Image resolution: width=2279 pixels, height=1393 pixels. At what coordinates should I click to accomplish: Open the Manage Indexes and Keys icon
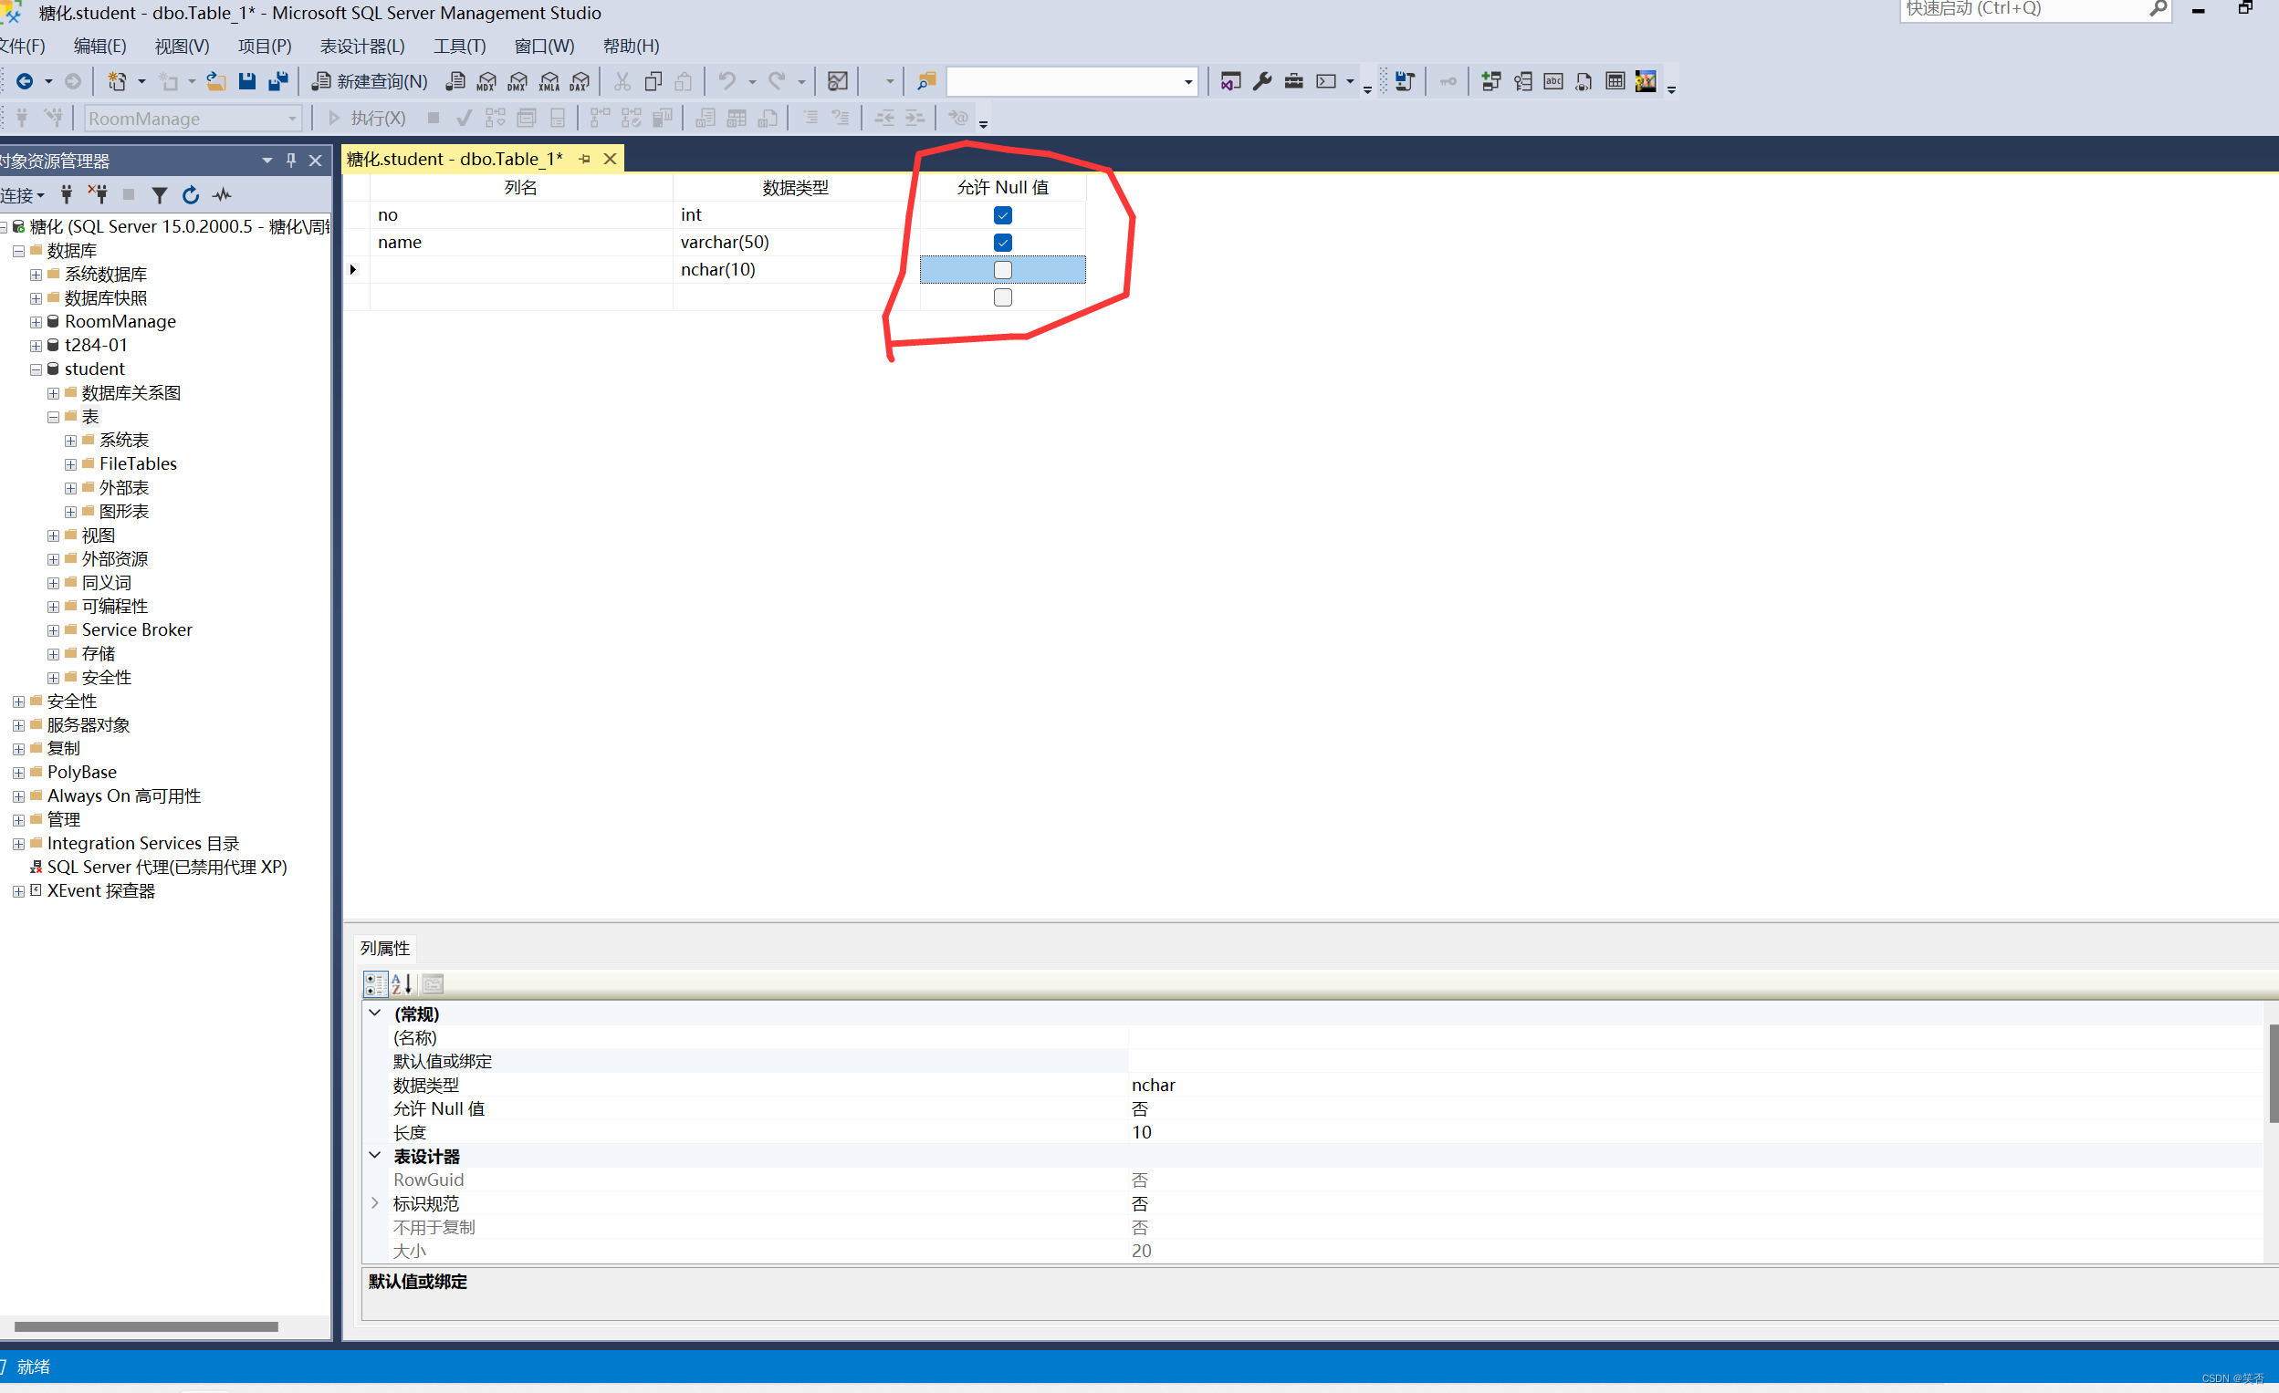(x=1523, y=81)
